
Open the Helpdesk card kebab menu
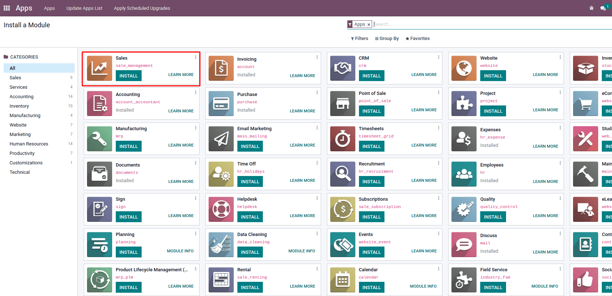tap(317, 198)
